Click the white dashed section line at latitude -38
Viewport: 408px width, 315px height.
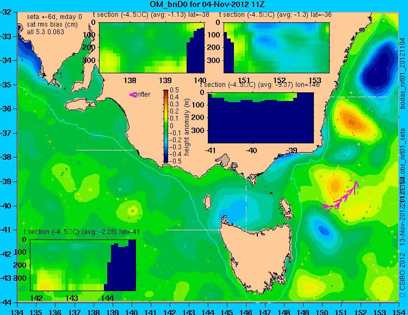[104, 150]
